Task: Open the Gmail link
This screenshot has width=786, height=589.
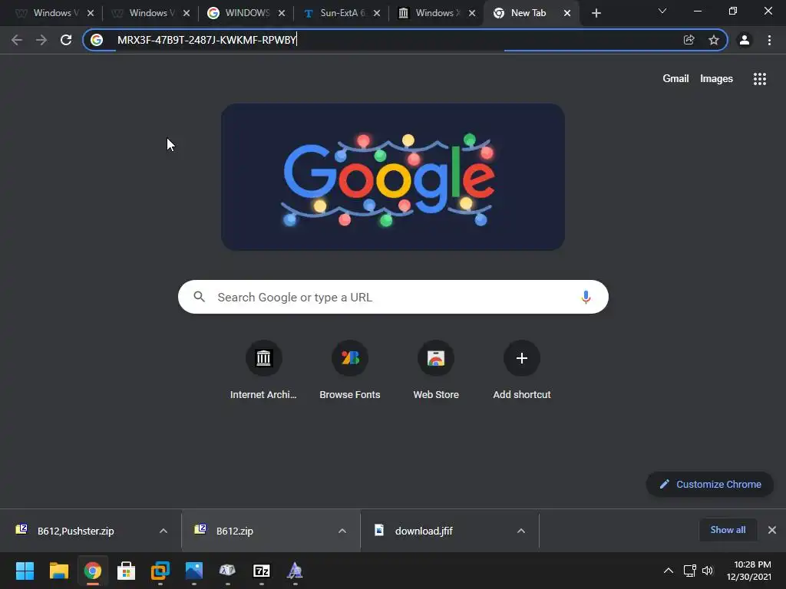Action: click(675, 79)
